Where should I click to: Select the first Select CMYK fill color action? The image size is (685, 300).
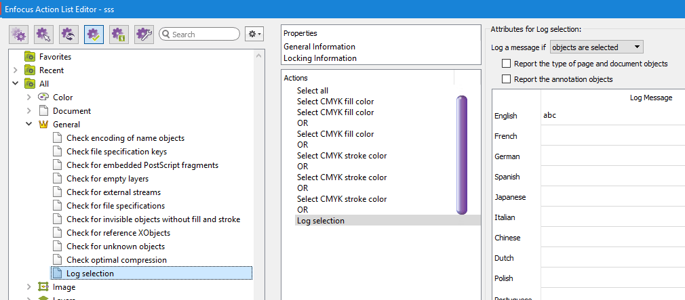coord(336,102)
